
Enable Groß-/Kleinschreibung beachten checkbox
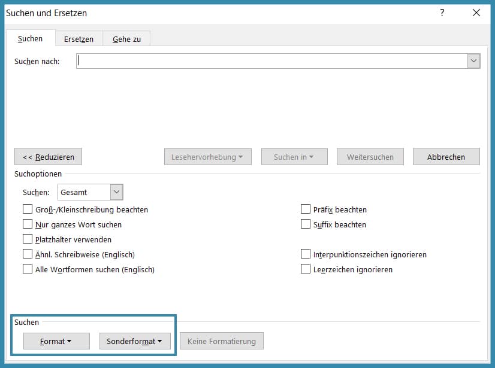click(28, 209)
